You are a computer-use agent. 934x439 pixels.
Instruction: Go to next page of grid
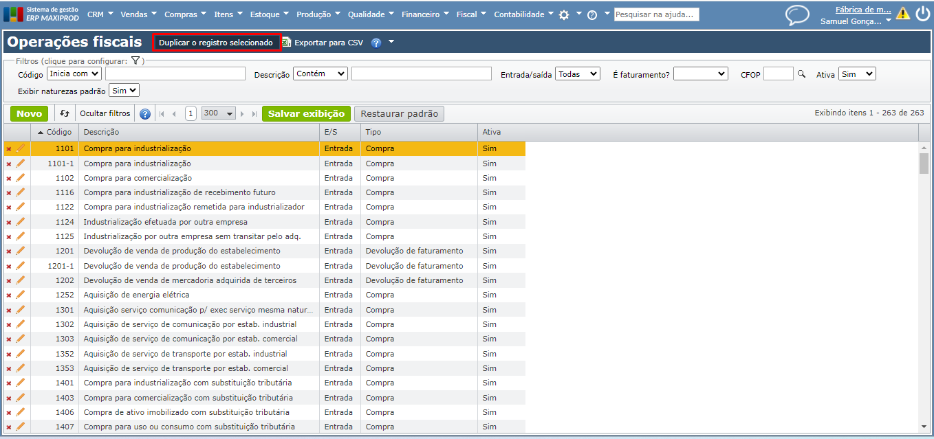242,114
